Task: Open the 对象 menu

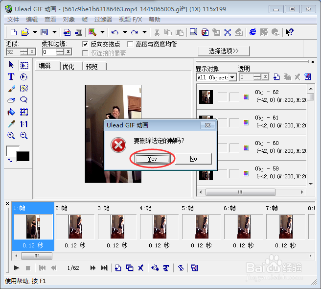Action: [69, 20]
